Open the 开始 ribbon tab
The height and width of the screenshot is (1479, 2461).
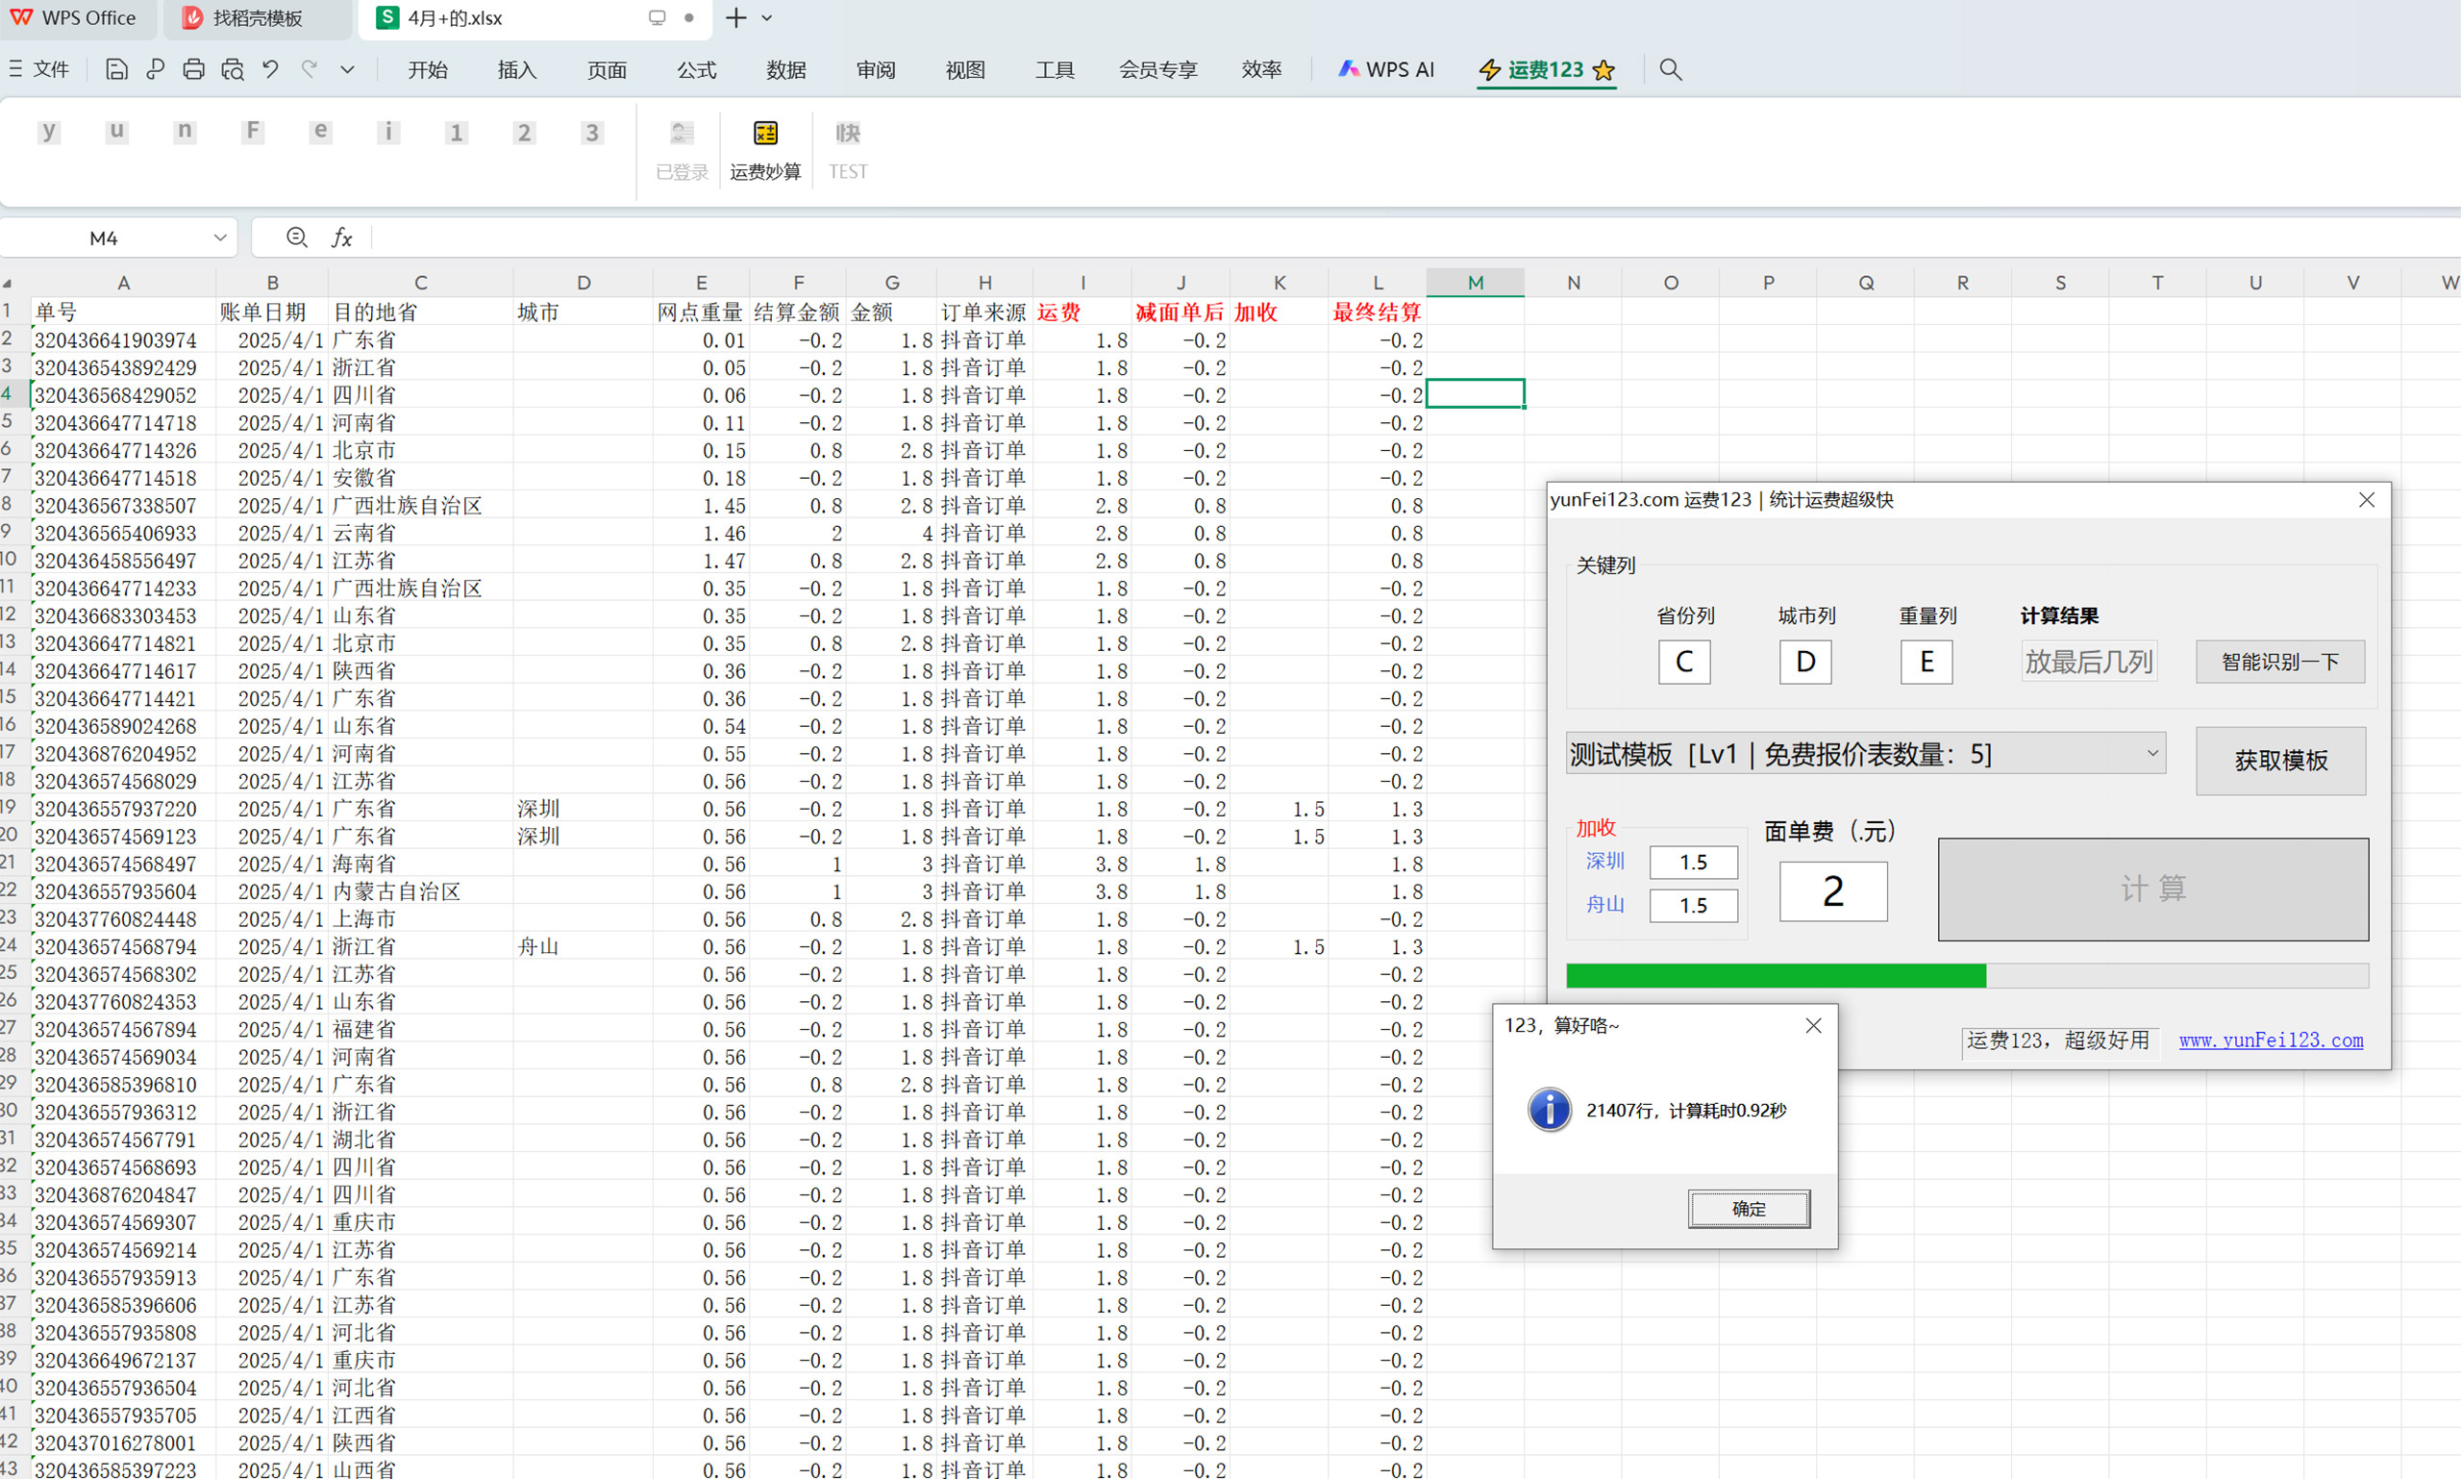tap(428, 70)
